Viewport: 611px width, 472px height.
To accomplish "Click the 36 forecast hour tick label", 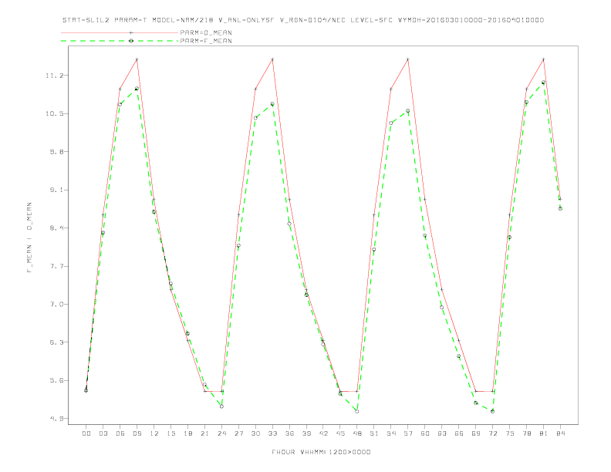I will [x=289, y=433].
